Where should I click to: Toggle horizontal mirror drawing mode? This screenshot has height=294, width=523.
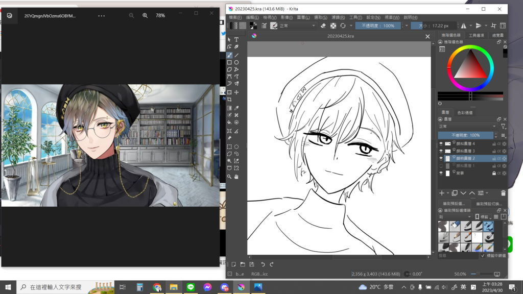(464, 26)
